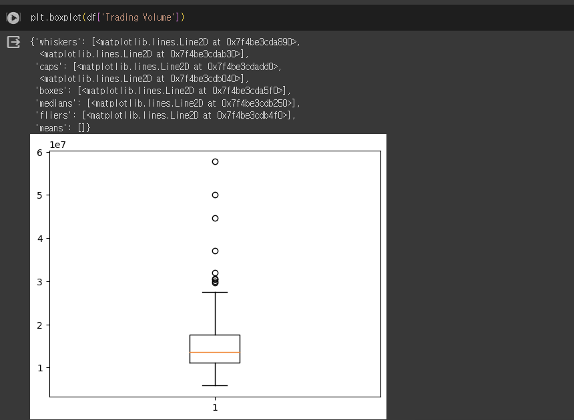Click the x-axis tick label 1
The width and height of the screenshot is (574, 420).
215,407
